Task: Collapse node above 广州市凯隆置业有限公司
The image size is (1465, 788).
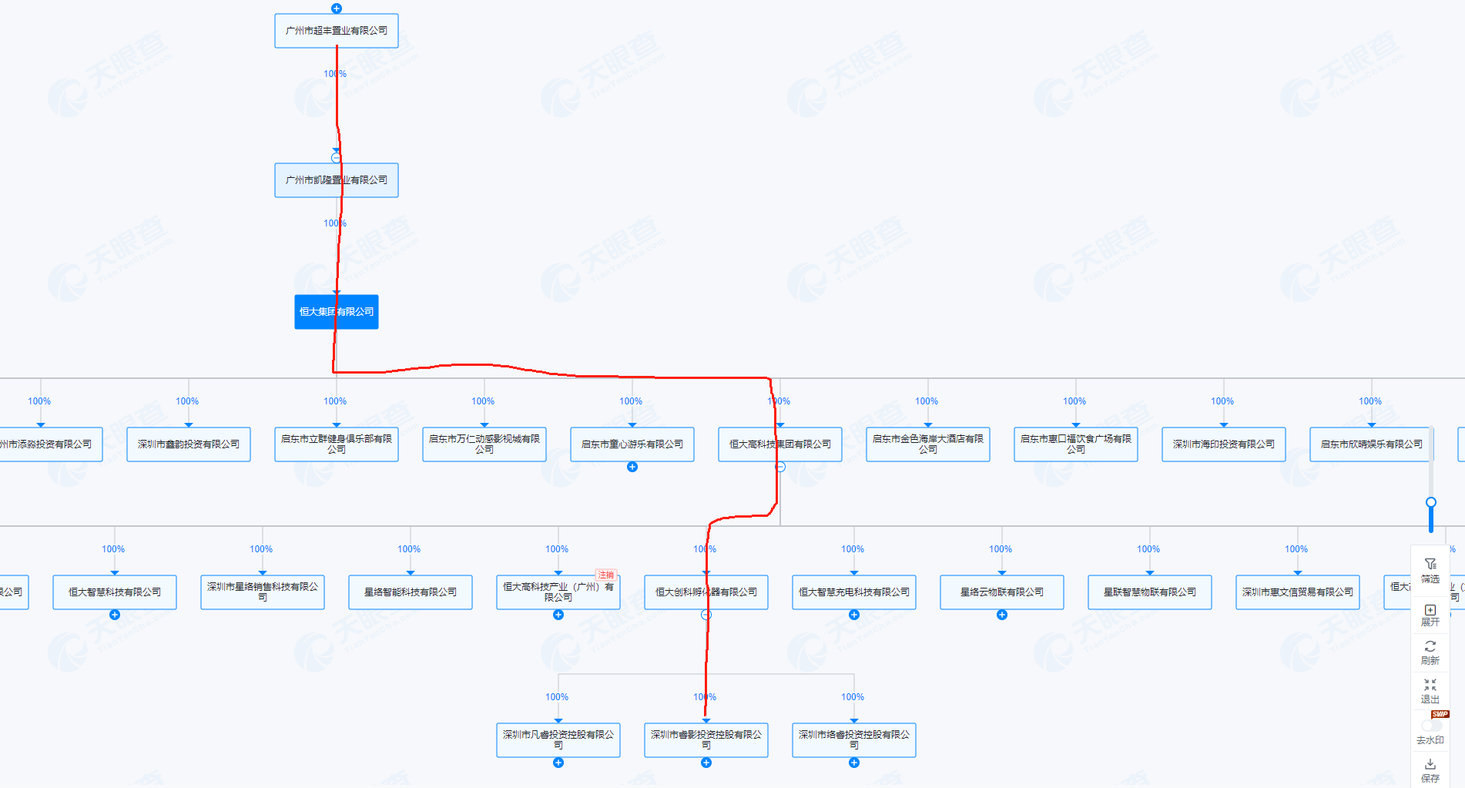Action: pos(337,158)
